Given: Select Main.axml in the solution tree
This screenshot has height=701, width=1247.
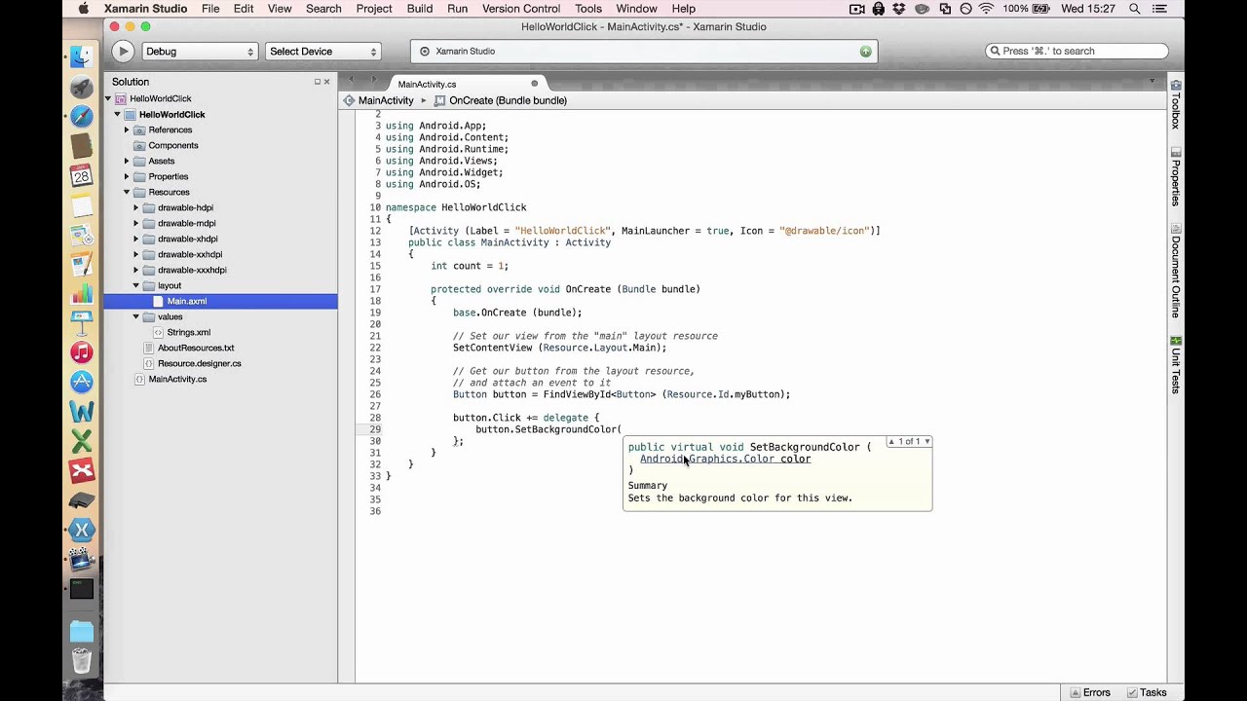Looking at the screenshot, I should point(220,301).
